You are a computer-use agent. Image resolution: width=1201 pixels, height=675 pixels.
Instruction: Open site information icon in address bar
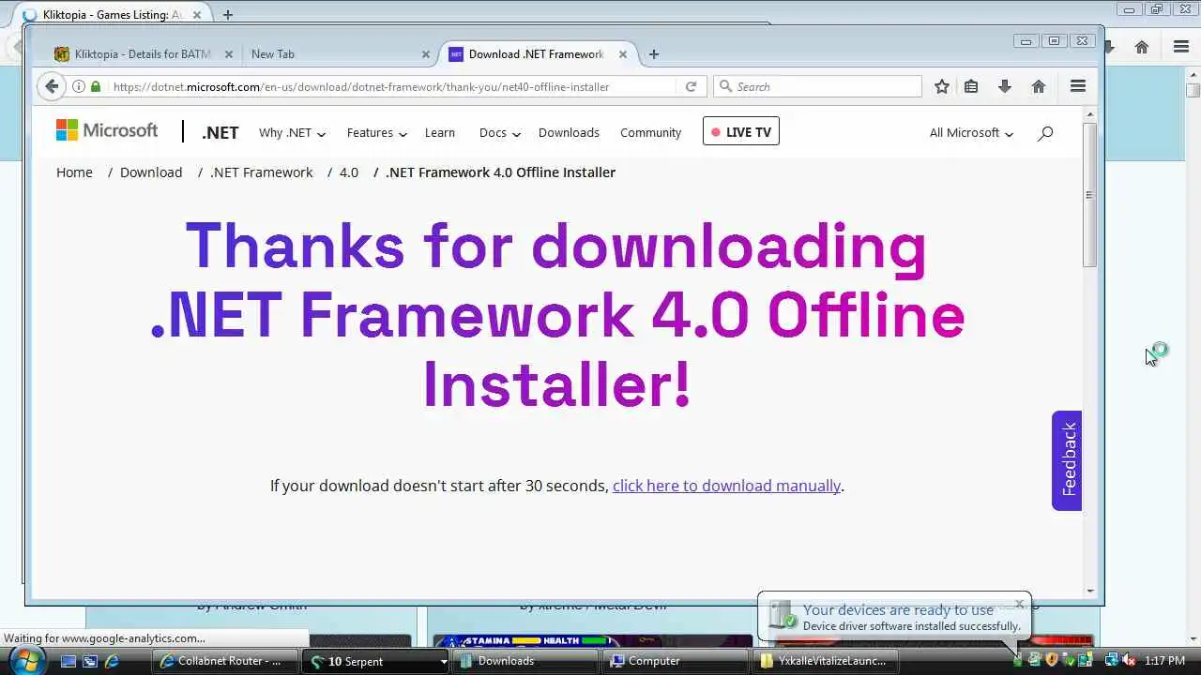pyautogui.click(x=79, y=86)
